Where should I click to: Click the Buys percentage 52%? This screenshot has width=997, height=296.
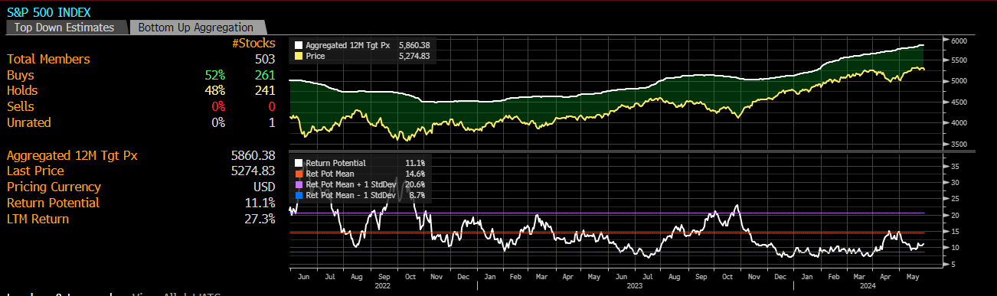point(214,75)
